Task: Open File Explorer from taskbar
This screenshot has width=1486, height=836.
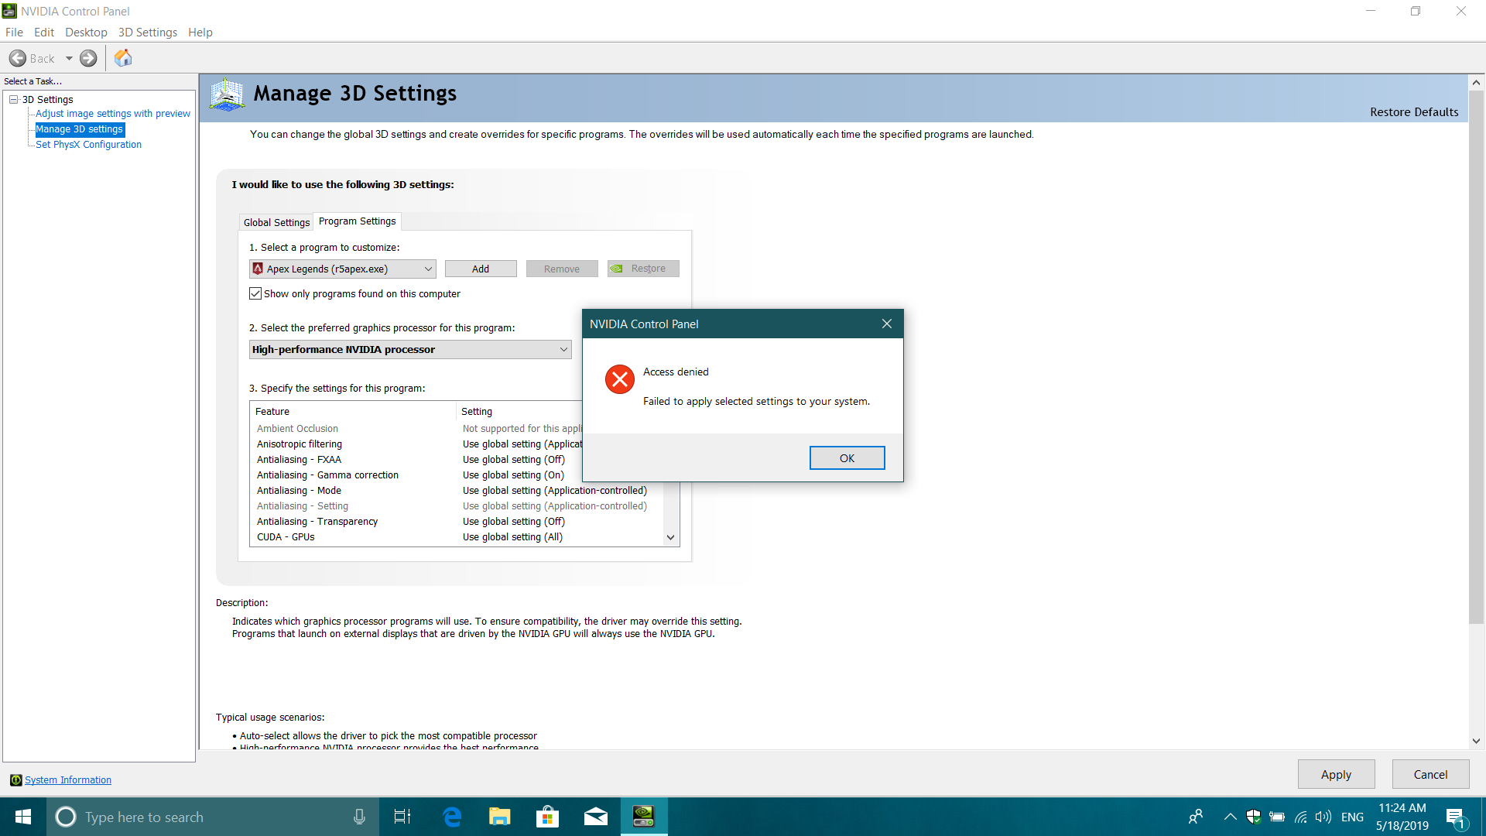Action: point(500,817)
